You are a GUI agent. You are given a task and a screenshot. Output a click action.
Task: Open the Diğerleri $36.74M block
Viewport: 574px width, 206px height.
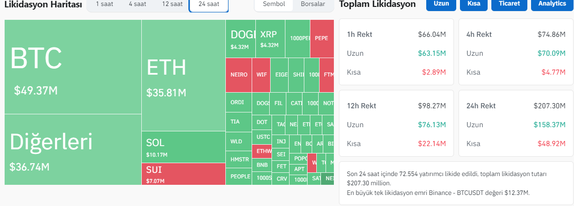click(73, 149)
